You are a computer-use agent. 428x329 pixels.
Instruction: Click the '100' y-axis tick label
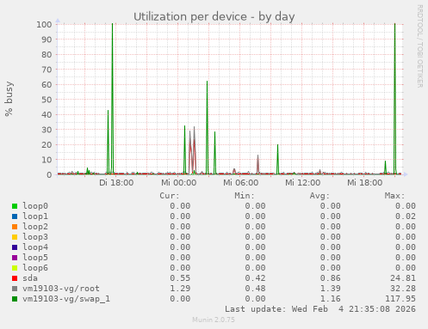44,25
